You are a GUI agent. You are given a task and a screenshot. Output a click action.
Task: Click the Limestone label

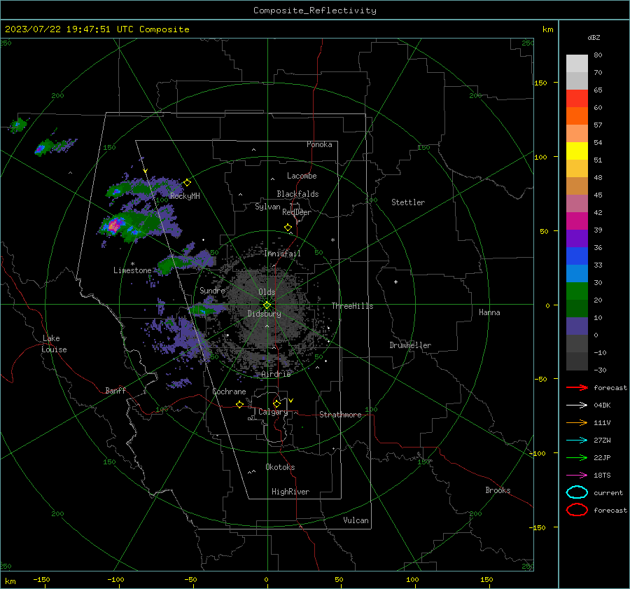(x=132, y=270)
